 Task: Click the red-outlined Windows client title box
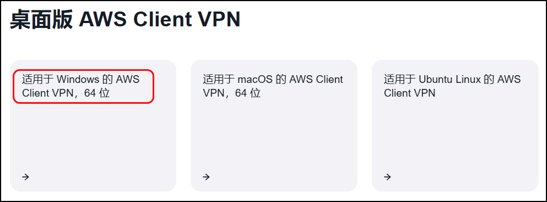83,86
